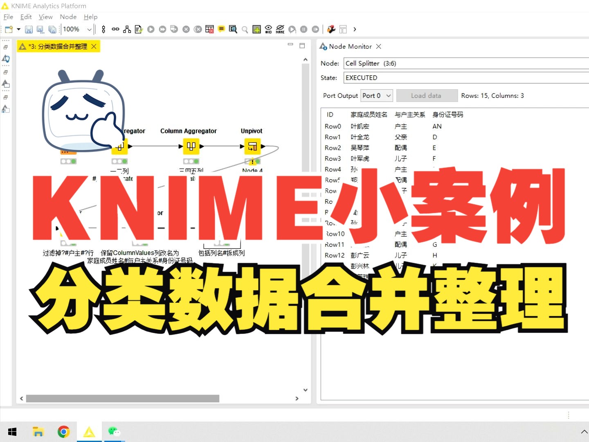Image resolution: width=589 pixels, height=442 pixels.
Task: Click the open table view icon
Action: (233, 29)
